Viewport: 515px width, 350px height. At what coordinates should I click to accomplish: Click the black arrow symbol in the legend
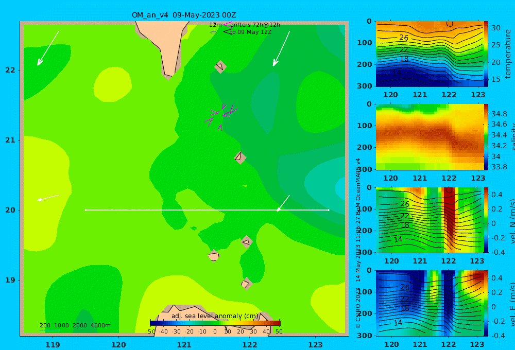(x=227, y=31)
